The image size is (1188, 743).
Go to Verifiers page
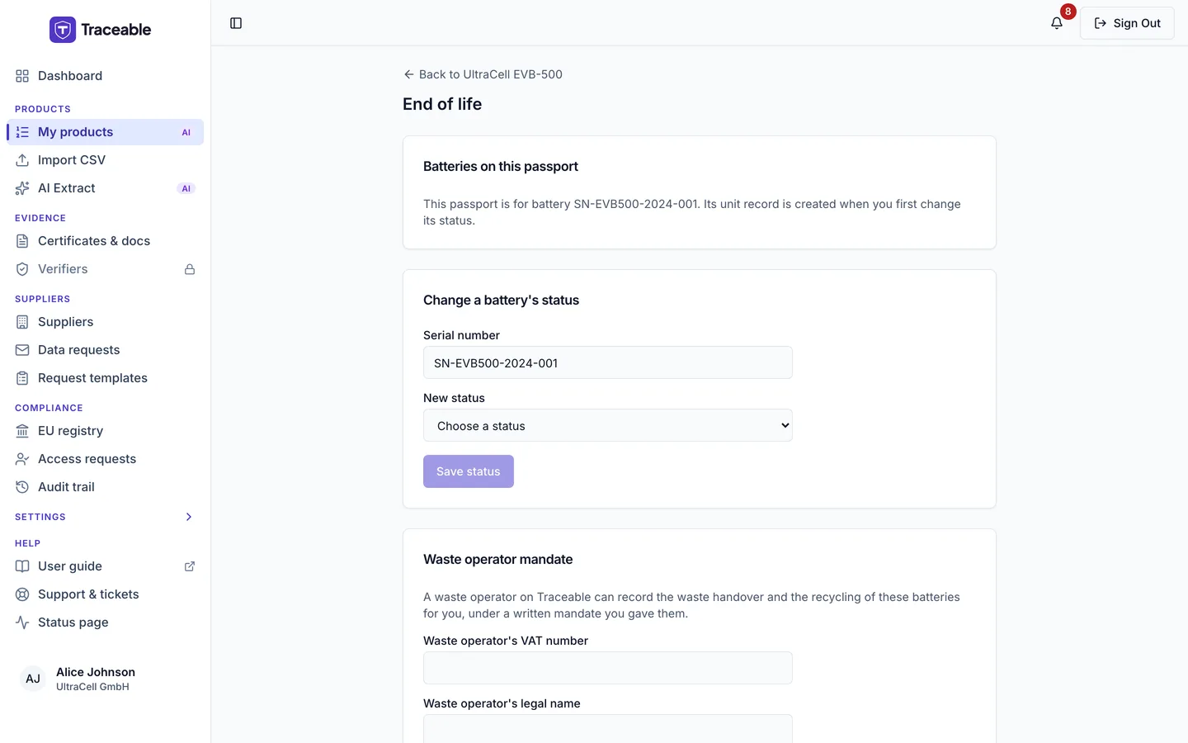(105, 269)
